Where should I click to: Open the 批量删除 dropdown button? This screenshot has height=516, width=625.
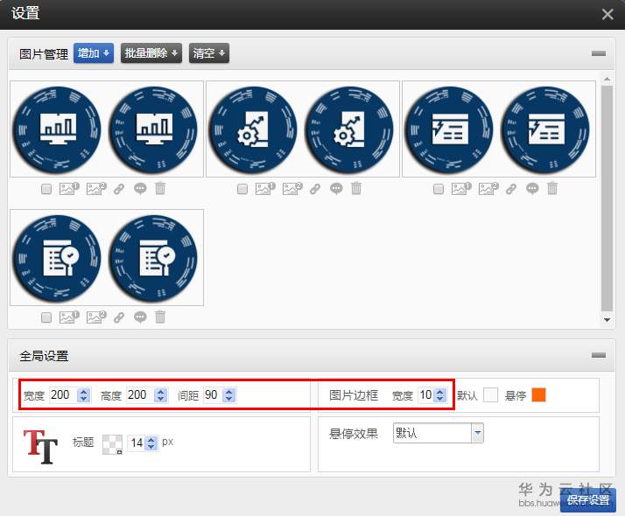pyautogui.click(x=151, y=53)
